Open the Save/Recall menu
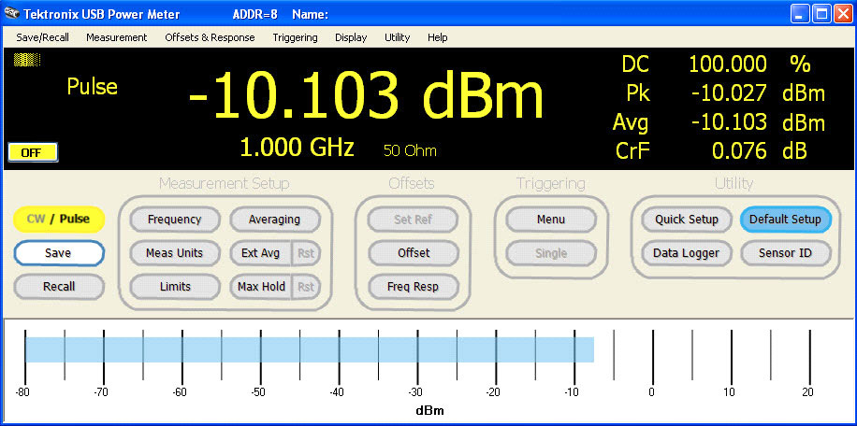 [x=43, y=37]
